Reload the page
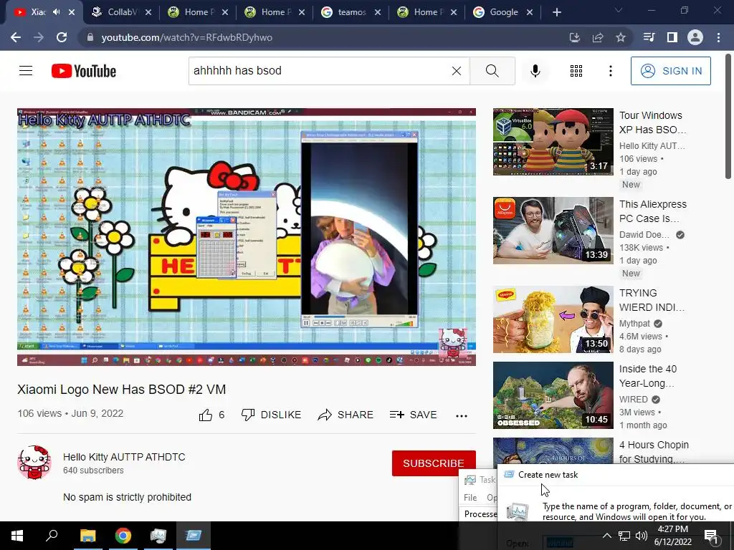 click(x=62, y=37)
